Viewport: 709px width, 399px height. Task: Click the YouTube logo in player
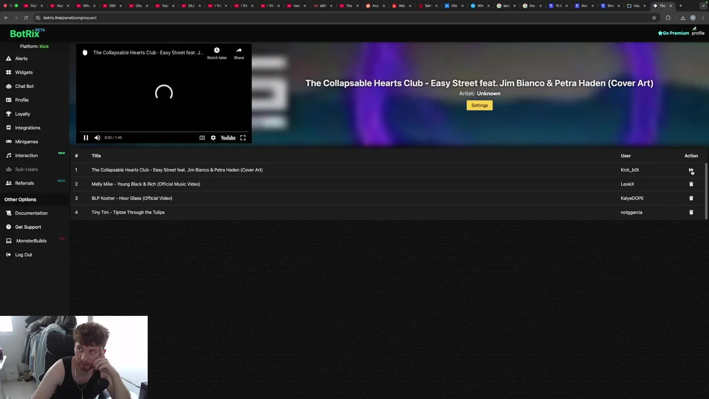coord(228,137)
